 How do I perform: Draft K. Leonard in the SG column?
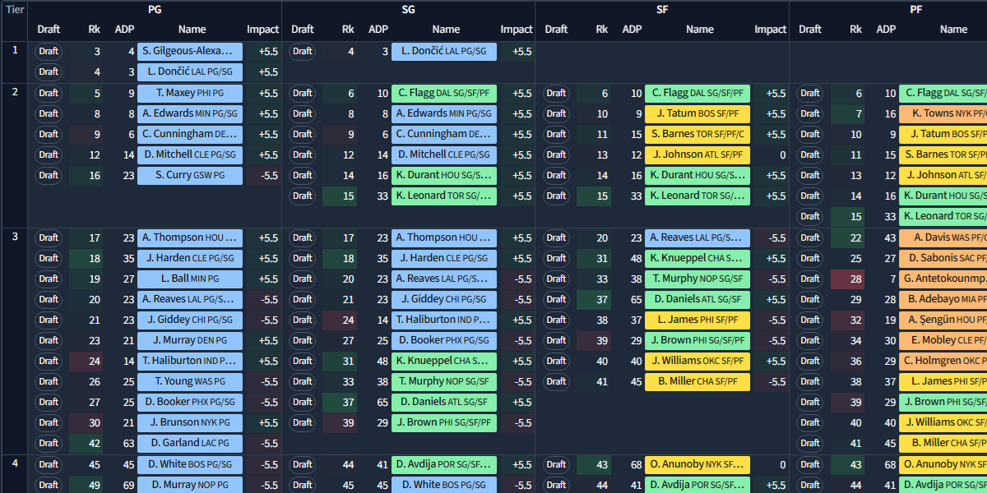point(302,196)
